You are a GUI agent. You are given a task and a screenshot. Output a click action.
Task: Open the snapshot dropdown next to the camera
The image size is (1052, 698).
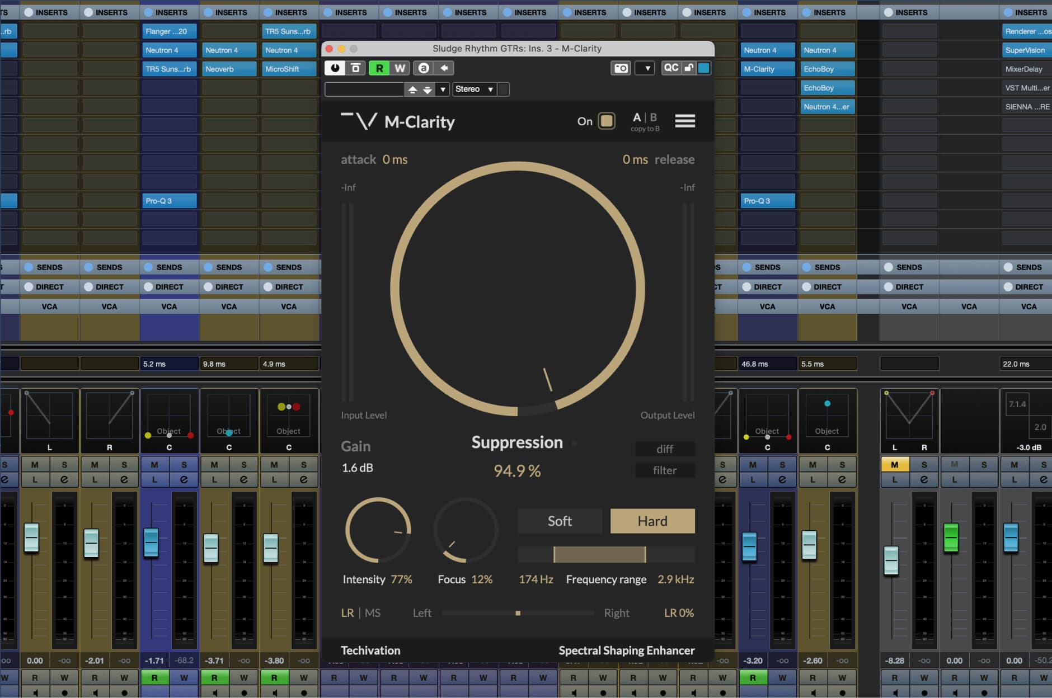(x=646, y=68)
